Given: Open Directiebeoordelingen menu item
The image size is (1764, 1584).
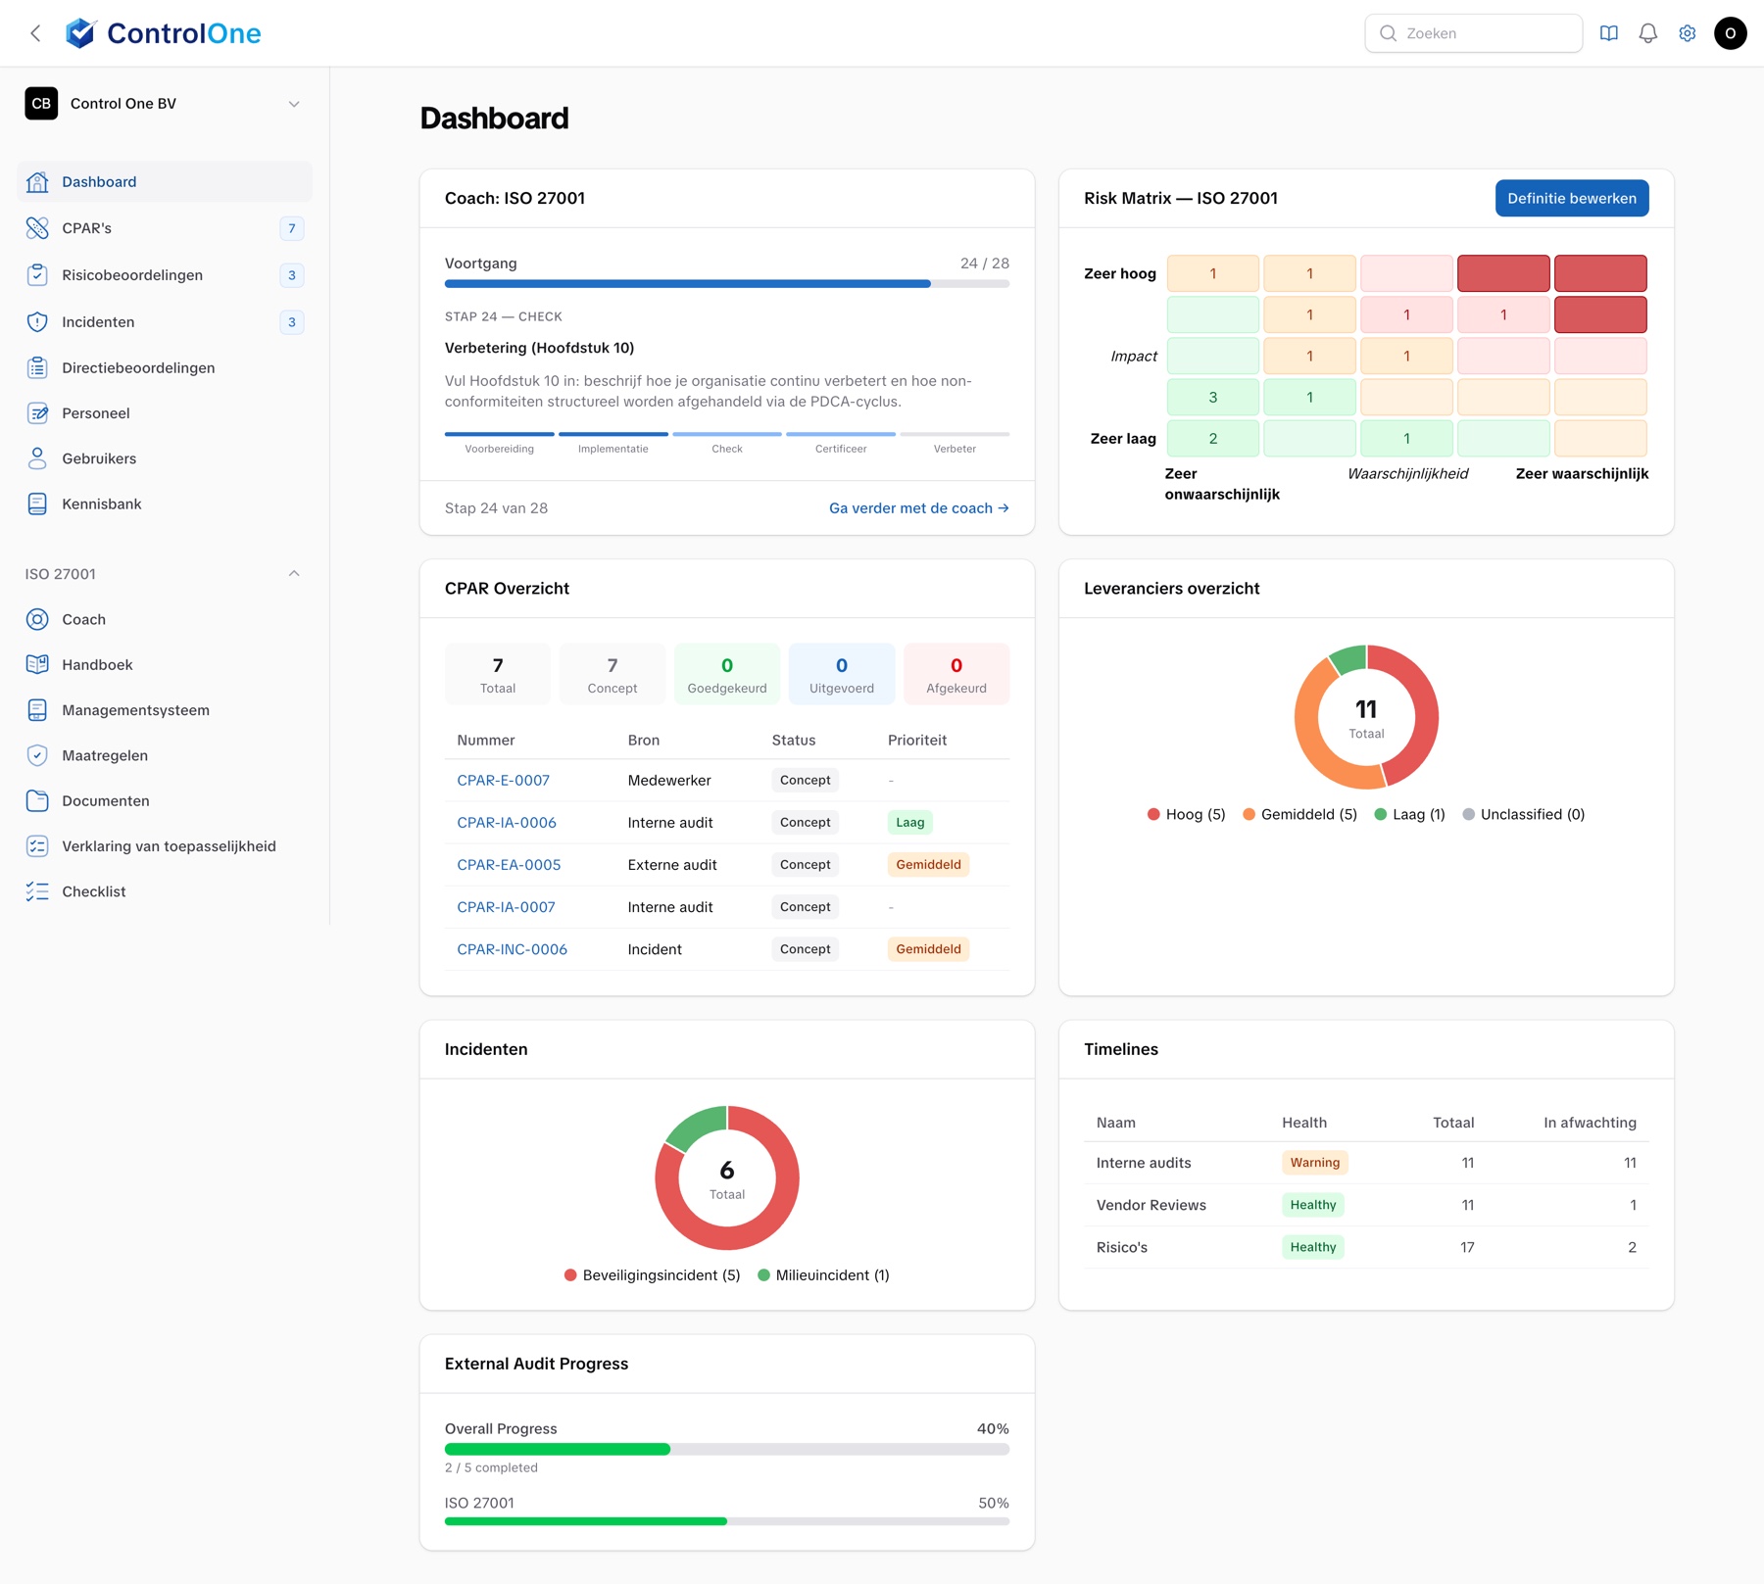Looking at the screenshot, I should tap(165, 368).
